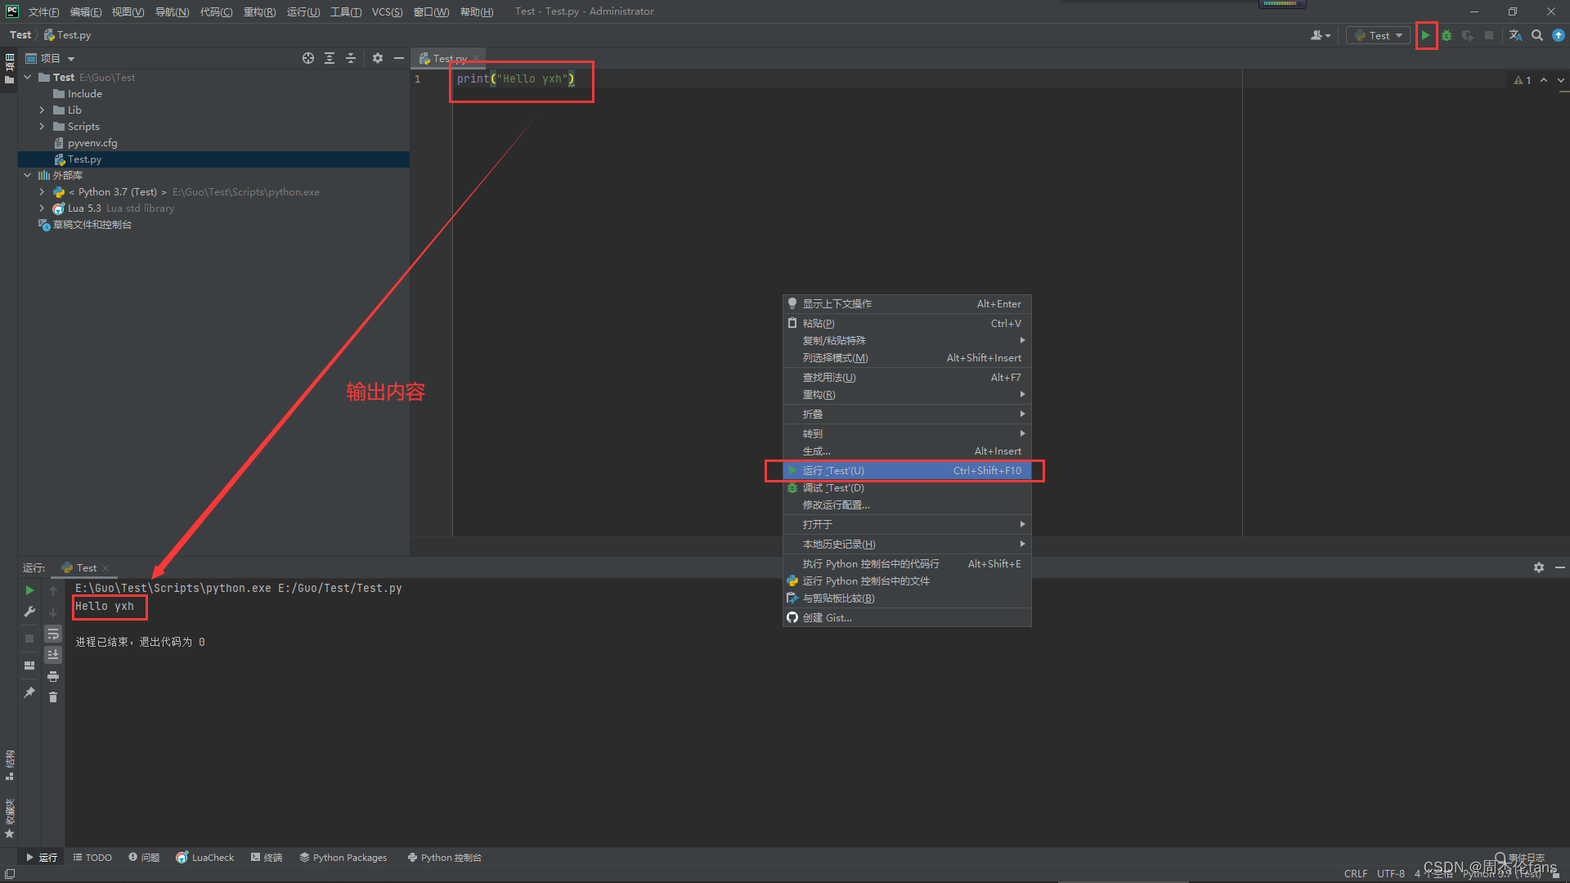Open the 导航(N) menu
The width and height of the screenshot is (1570, 883).
[x=172, y=11]
